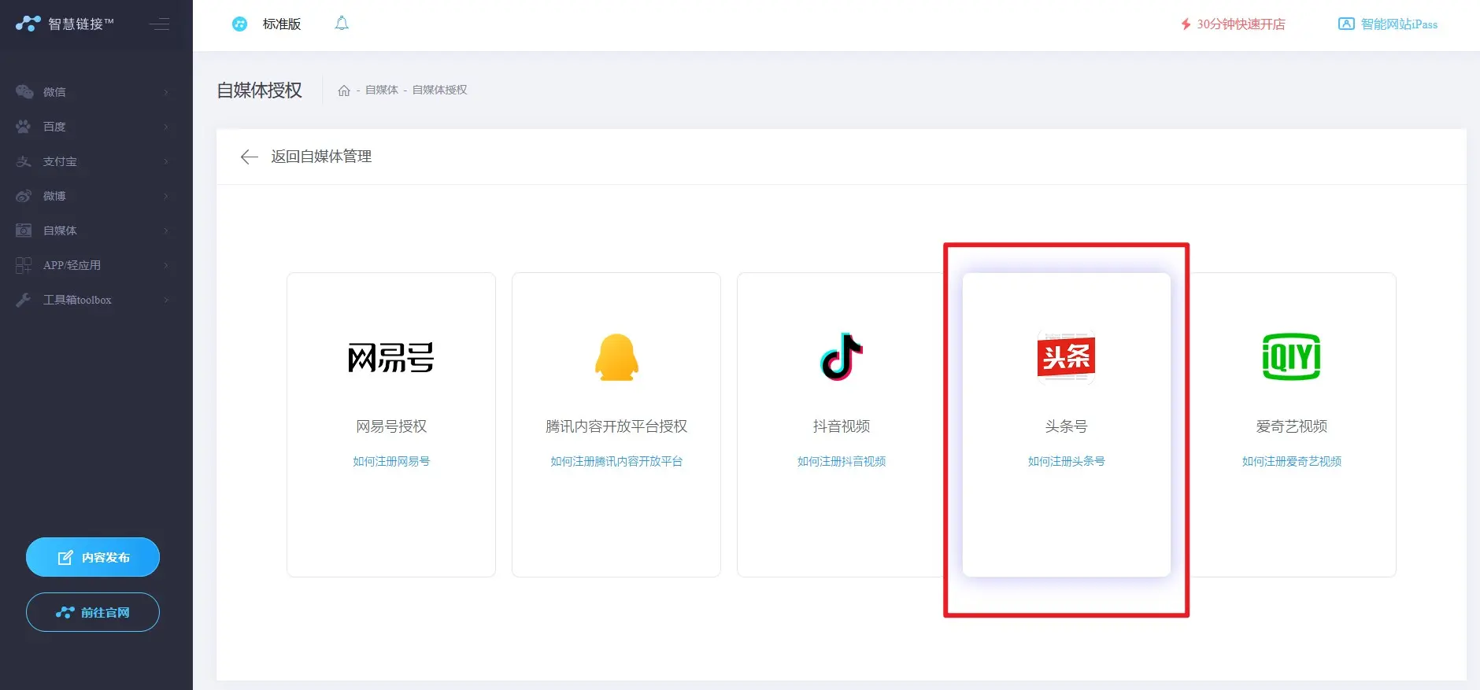The height and width of the screenshot is (690, 1480).
Task: Open the 如何注册腾讯内容开放平台 link
Action: (616, 461)
